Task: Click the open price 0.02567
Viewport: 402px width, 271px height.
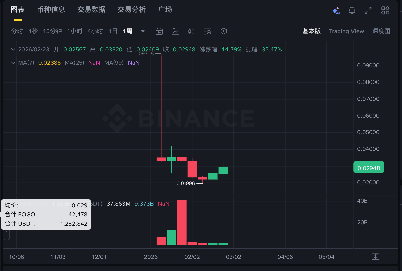Action: (x=74, y=49)
